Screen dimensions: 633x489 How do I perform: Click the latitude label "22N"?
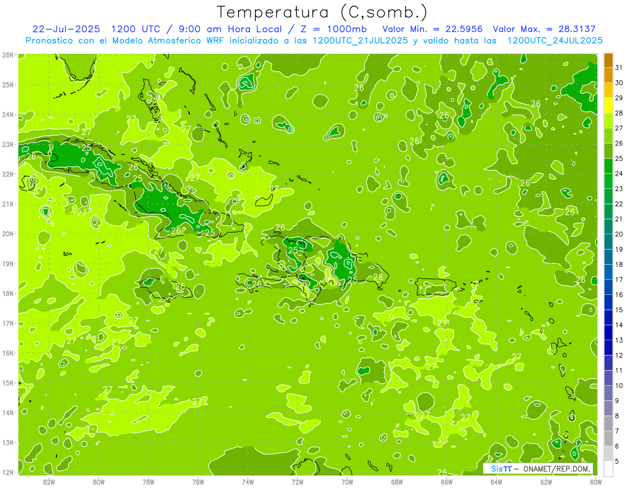8,174
